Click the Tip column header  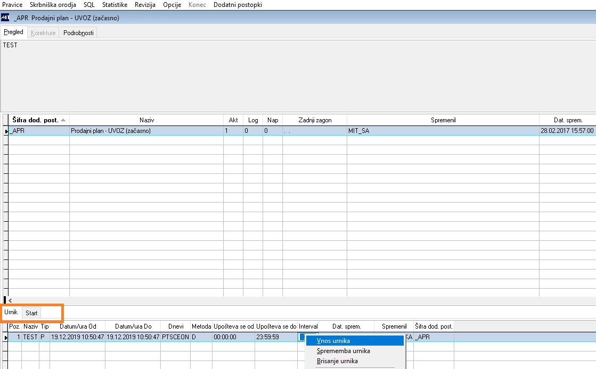coord(44,326)
